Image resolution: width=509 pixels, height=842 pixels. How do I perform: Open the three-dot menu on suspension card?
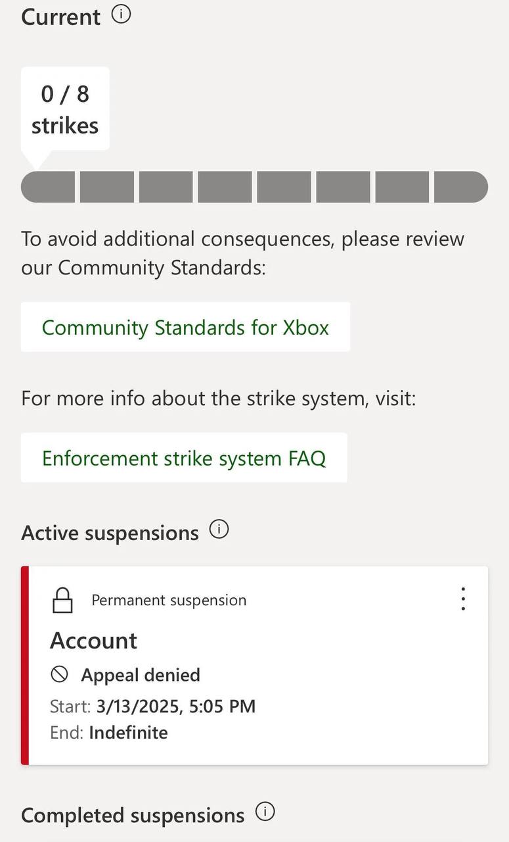click(x=463, y=599)
